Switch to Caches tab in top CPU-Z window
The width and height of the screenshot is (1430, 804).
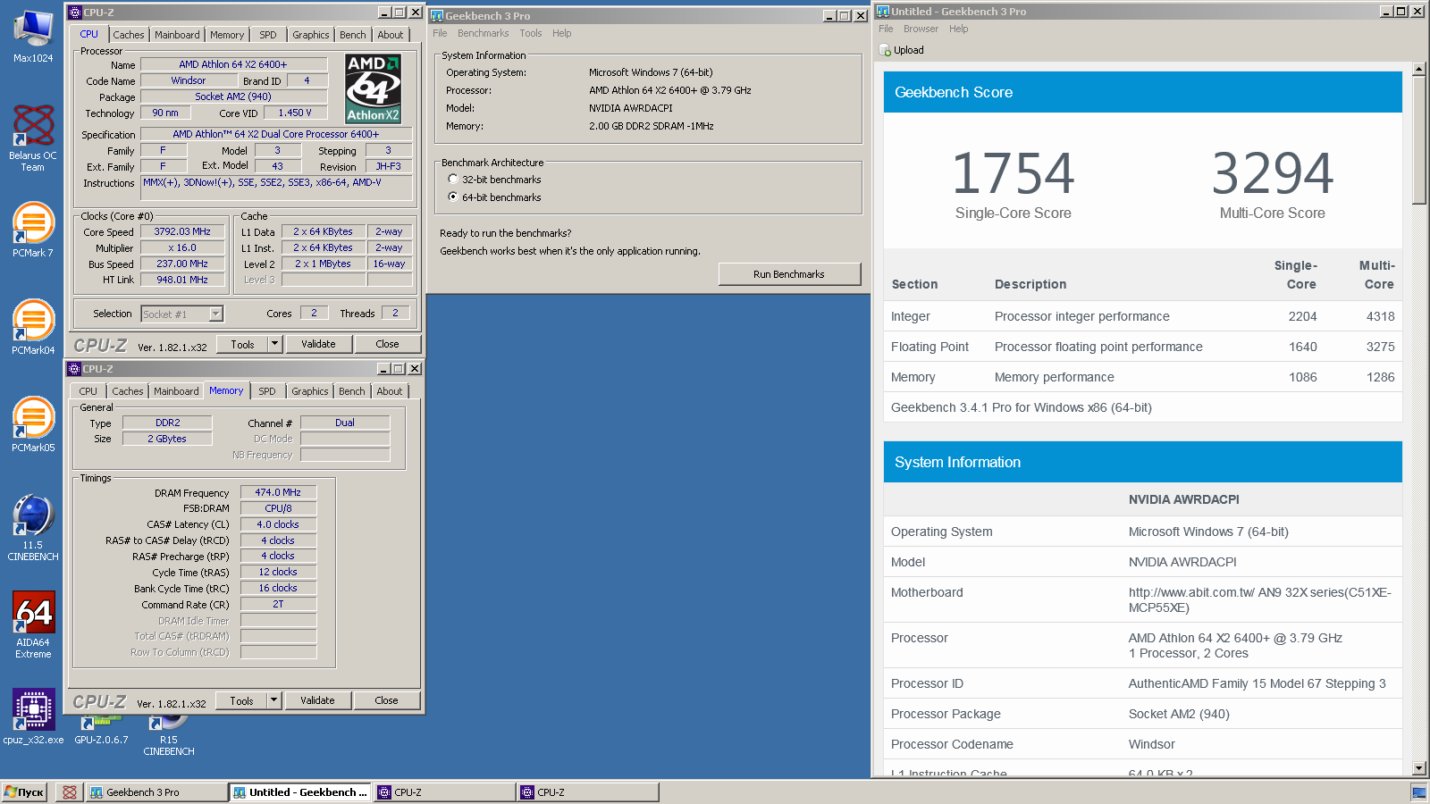[128, 35]
